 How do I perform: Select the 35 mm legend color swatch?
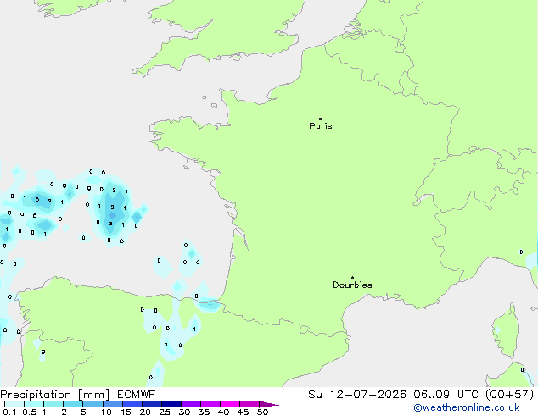tap(210, 404)
